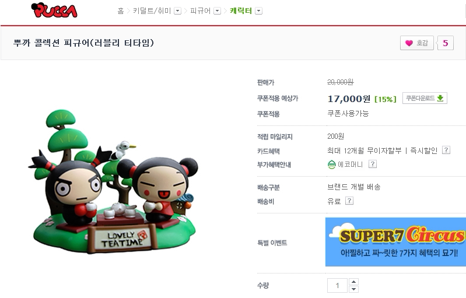The width and height of the screenshot is (466, 298).
Task: Click the like count badge showing 5
Action: (445, 43)
